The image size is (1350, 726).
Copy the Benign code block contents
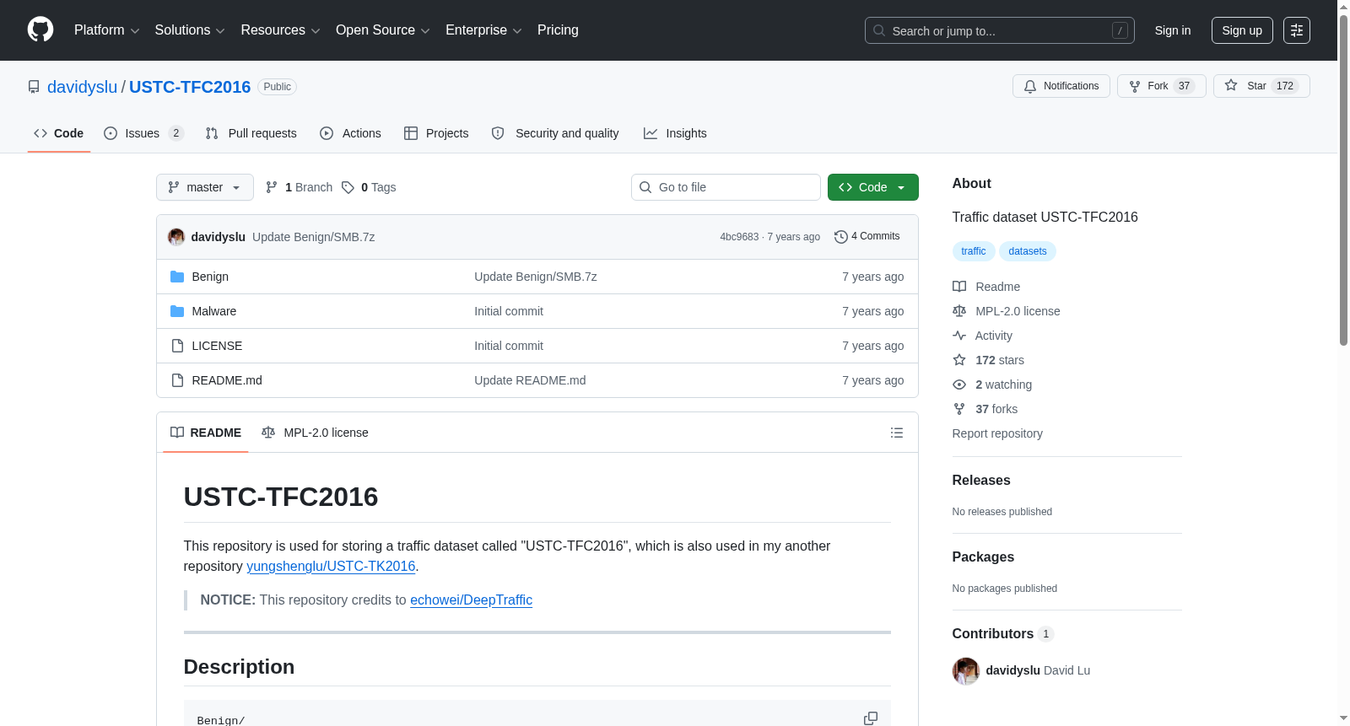(x=871, y=718)
